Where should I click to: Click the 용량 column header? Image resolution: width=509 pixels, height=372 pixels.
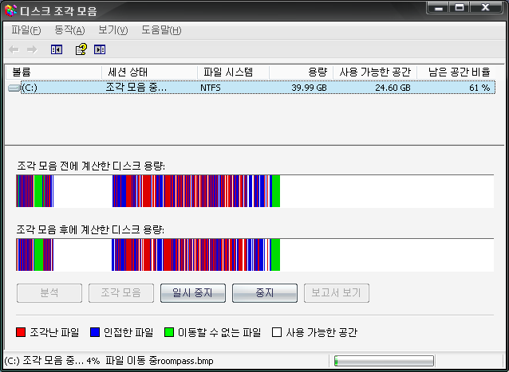[300, 72]
